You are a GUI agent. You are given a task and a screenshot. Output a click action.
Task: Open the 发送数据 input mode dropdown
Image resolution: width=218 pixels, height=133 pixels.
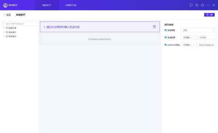point(189,37)
